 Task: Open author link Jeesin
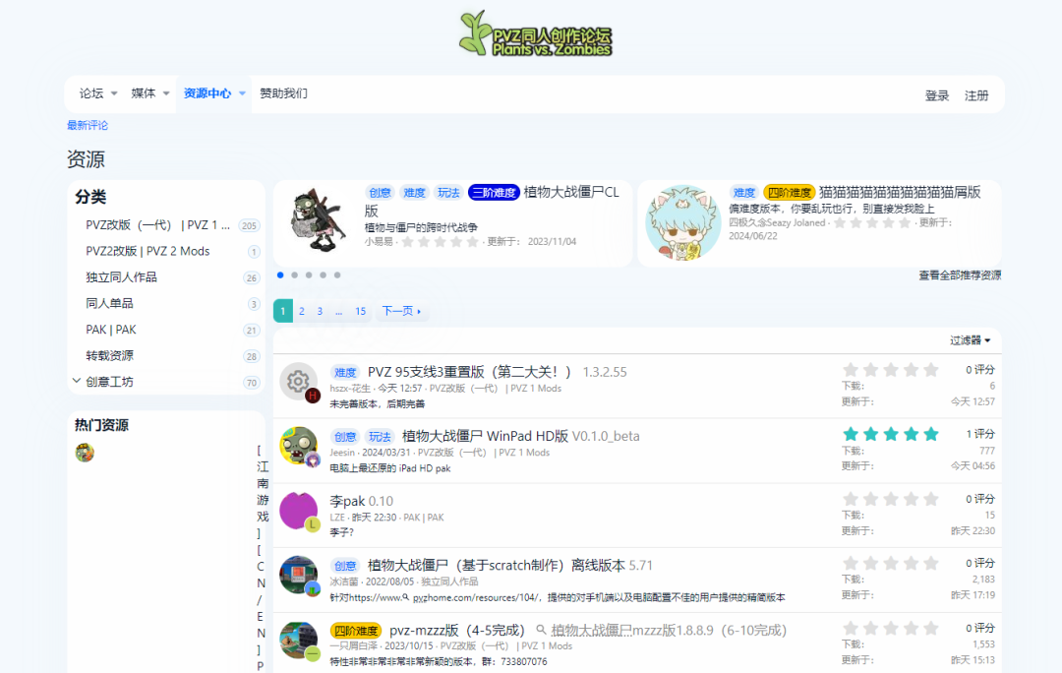click(343, 453)
